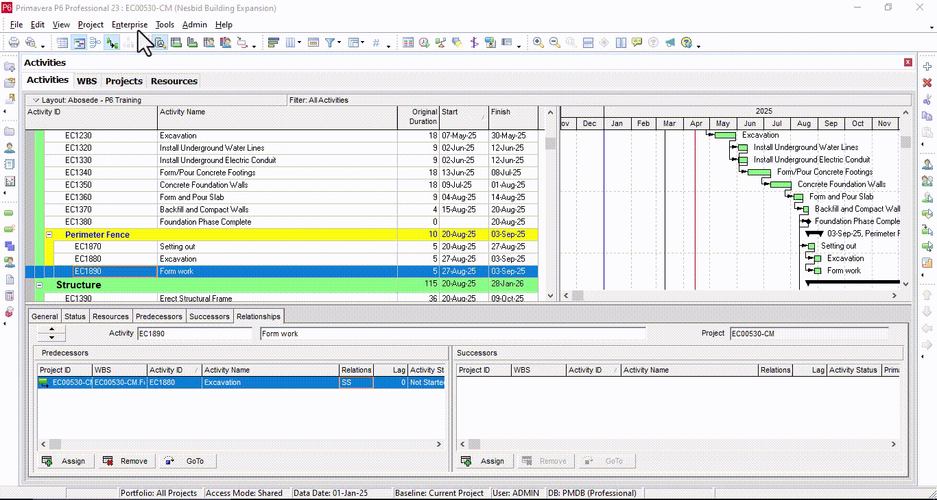Open the Help globe icon
The width and height of the screenshot is (937, 500).
(x=687, y=42)
